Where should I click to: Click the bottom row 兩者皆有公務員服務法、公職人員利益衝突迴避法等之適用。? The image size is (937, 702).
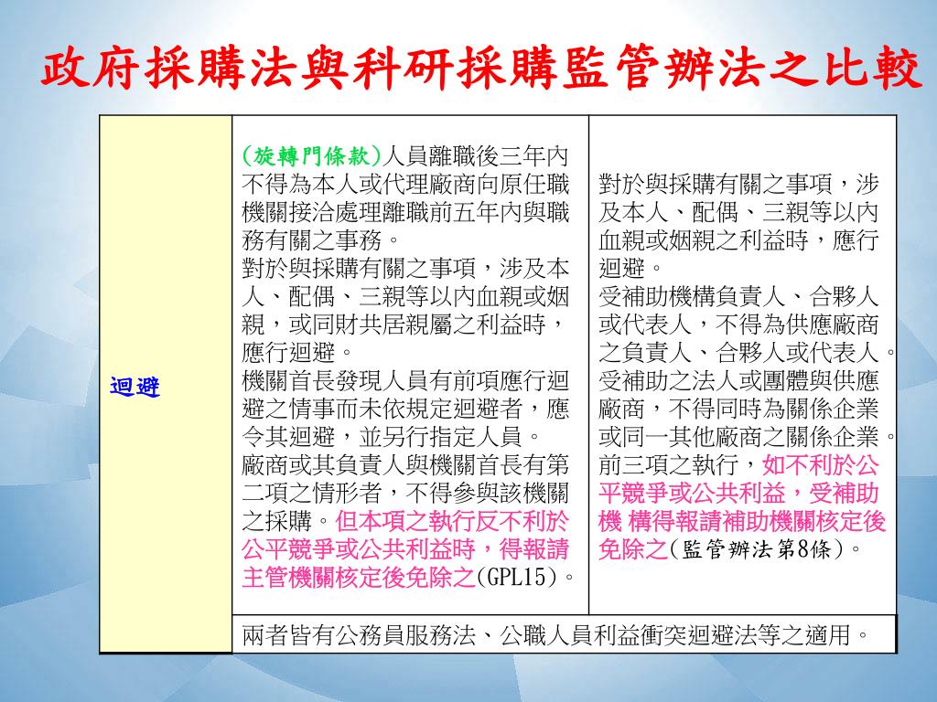point(555,634)
